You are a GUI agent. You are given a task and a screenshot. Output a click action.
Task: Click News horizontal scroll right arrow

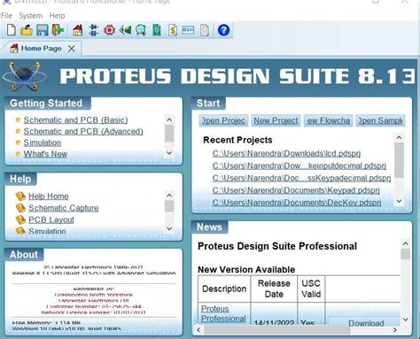click(x=395, y=330)
